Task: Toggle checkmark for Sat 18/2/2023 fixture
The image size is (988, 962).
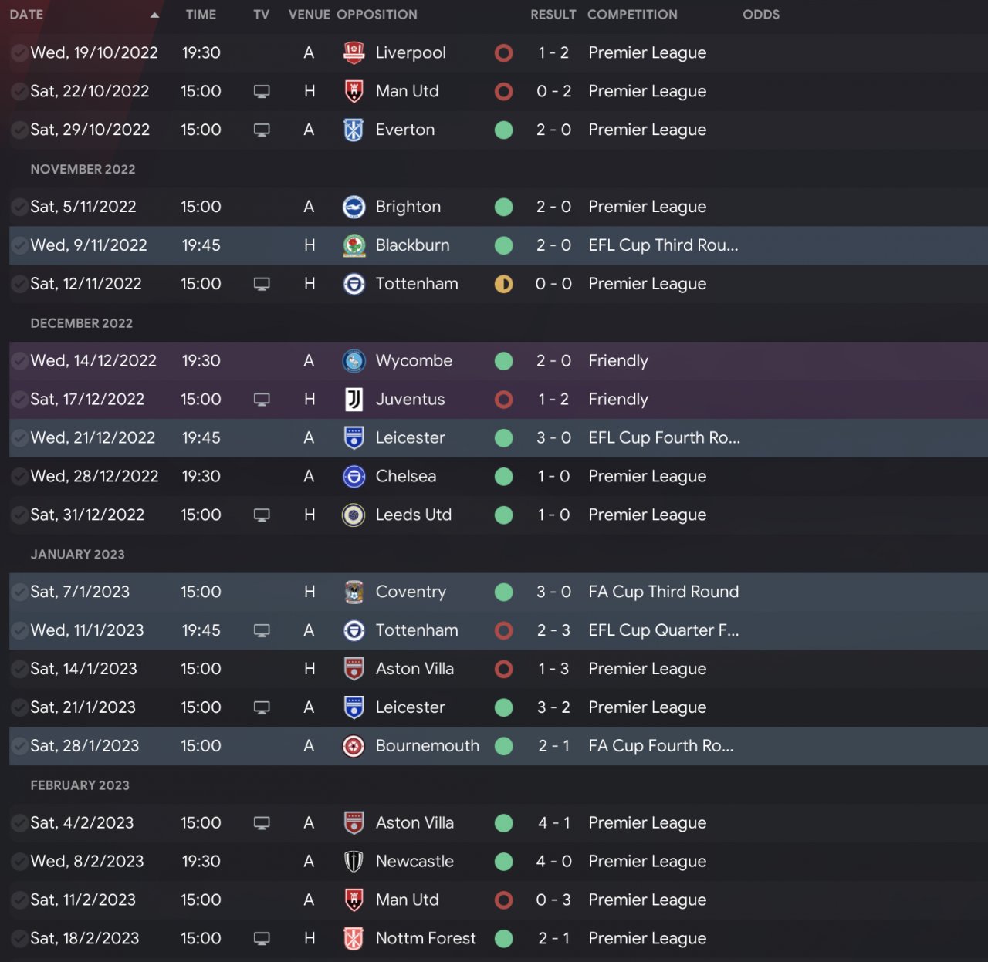Action: coord(19,939)
